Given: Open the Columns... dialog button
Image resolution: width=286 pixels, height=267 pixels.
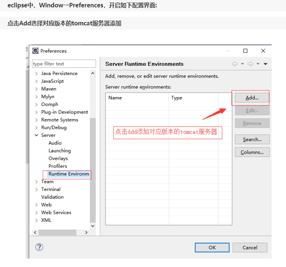Looking at the screenshot, I should [252, 152].
